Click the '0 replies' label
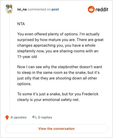Screen dimensions: 113x138 pos(45,117)
